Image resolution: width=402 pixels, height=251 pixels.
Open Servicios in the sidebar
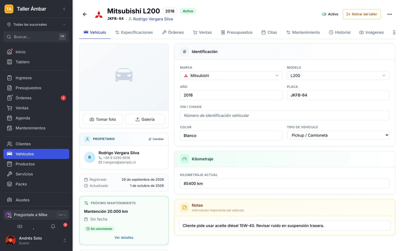tap(36, 174)
